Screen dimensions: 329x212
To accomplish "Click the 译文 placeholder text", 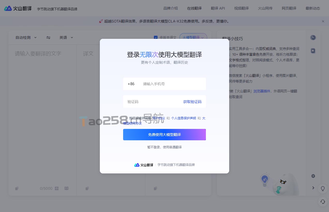I will click(x=88, y=54).
